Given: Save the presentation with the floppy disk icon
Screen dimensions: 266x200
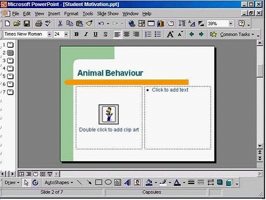Looking at the screenshot, I should [27, 24].
